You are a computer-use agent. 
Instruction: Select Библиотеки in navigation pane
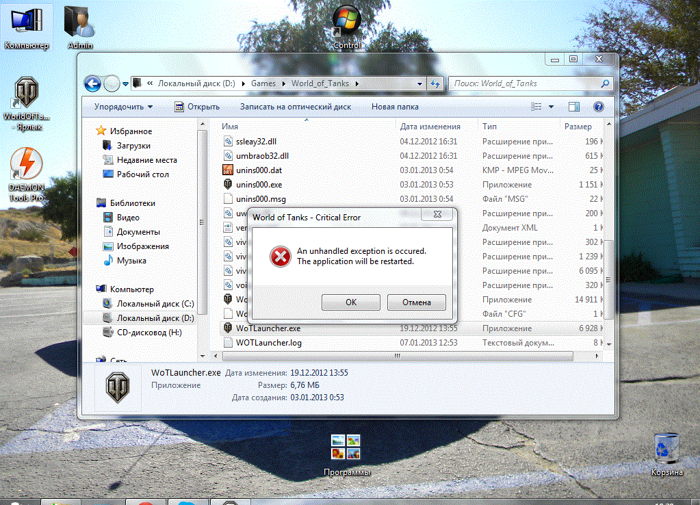pos(126,203)
